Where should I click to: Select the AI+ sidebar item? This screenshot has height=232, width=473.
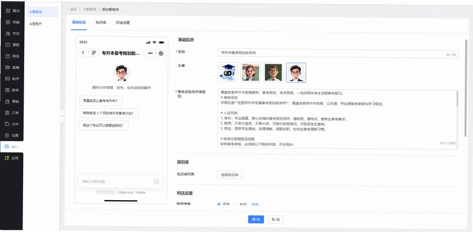[x=11, y=147]
